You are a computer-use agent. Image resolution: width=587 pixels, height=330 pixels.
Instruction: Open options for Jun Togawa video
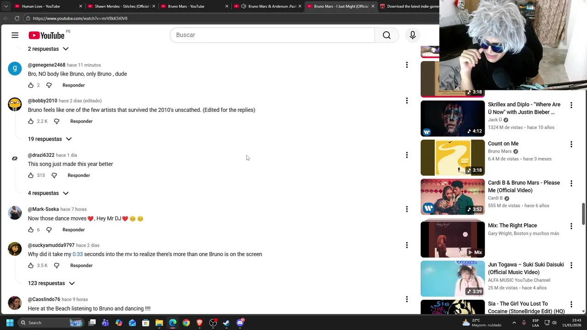(x=571, y=265)
